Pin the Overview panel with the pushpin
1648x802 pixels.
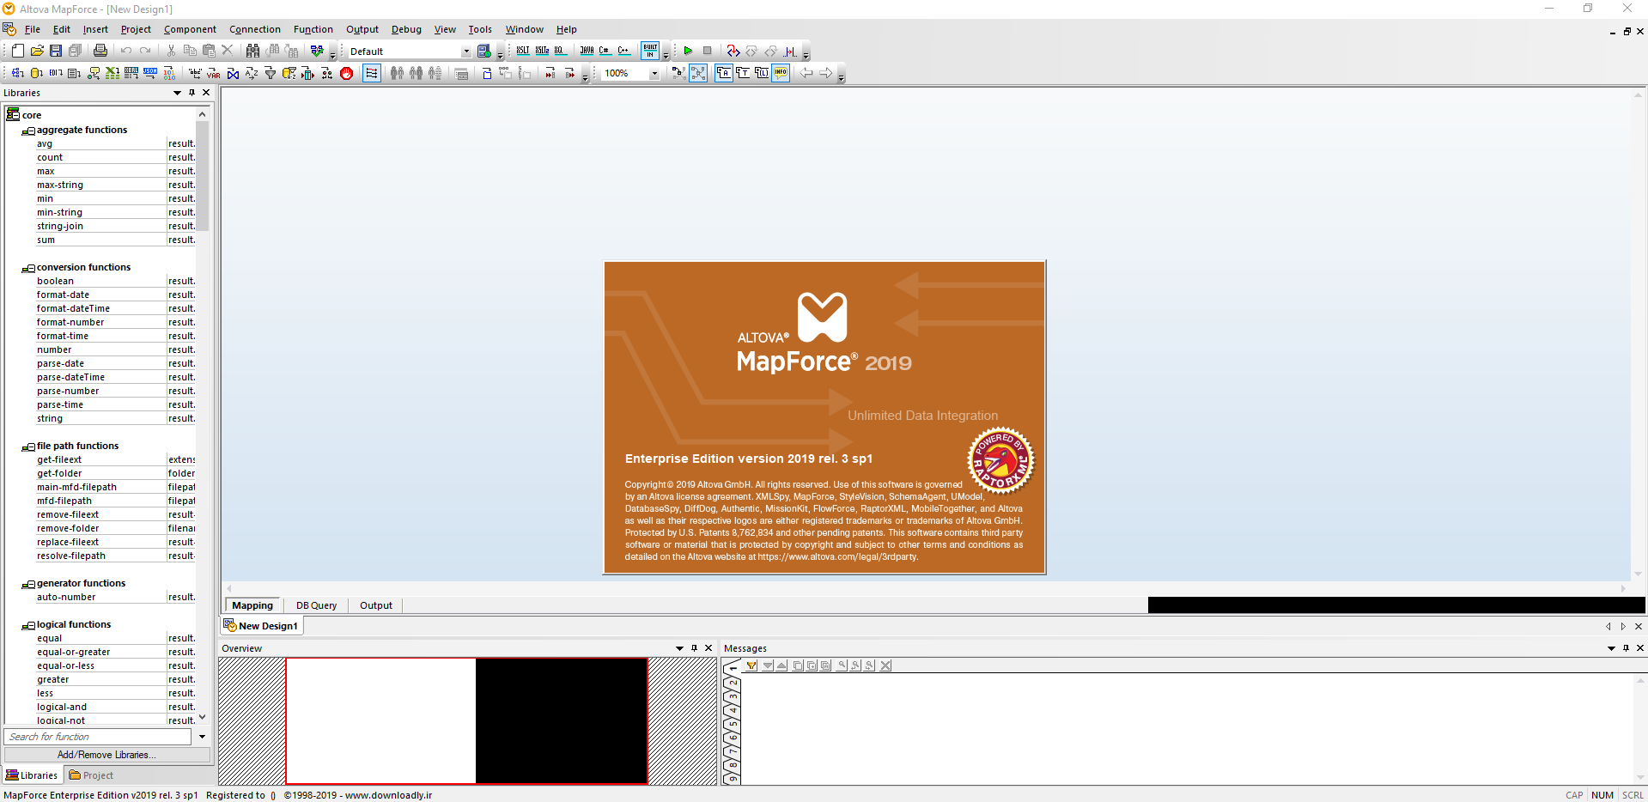tap(694, 648)
